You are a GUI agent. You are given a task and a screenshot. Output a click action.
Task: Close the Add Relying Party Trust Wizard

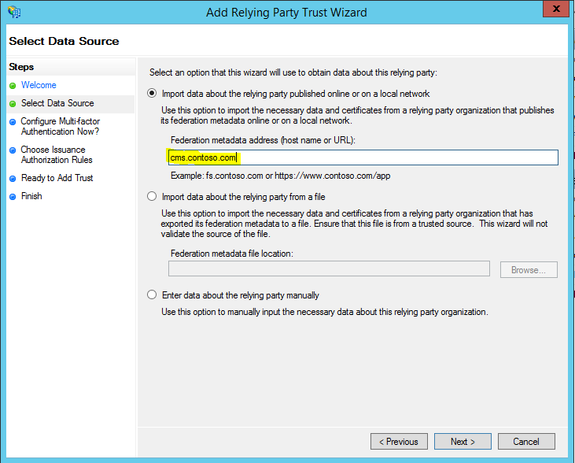pos(555,9)
